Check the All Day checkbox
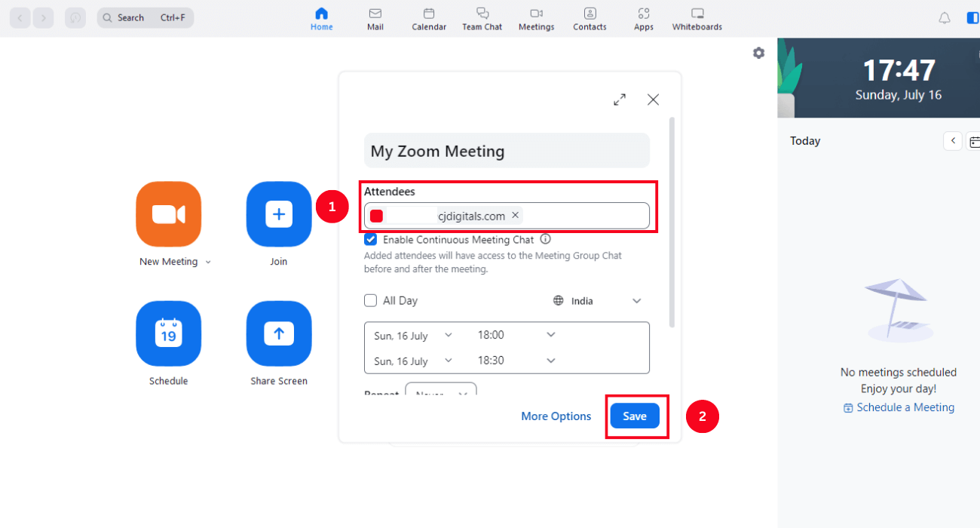This screenshot has height=528, width=980. (371, 300)
